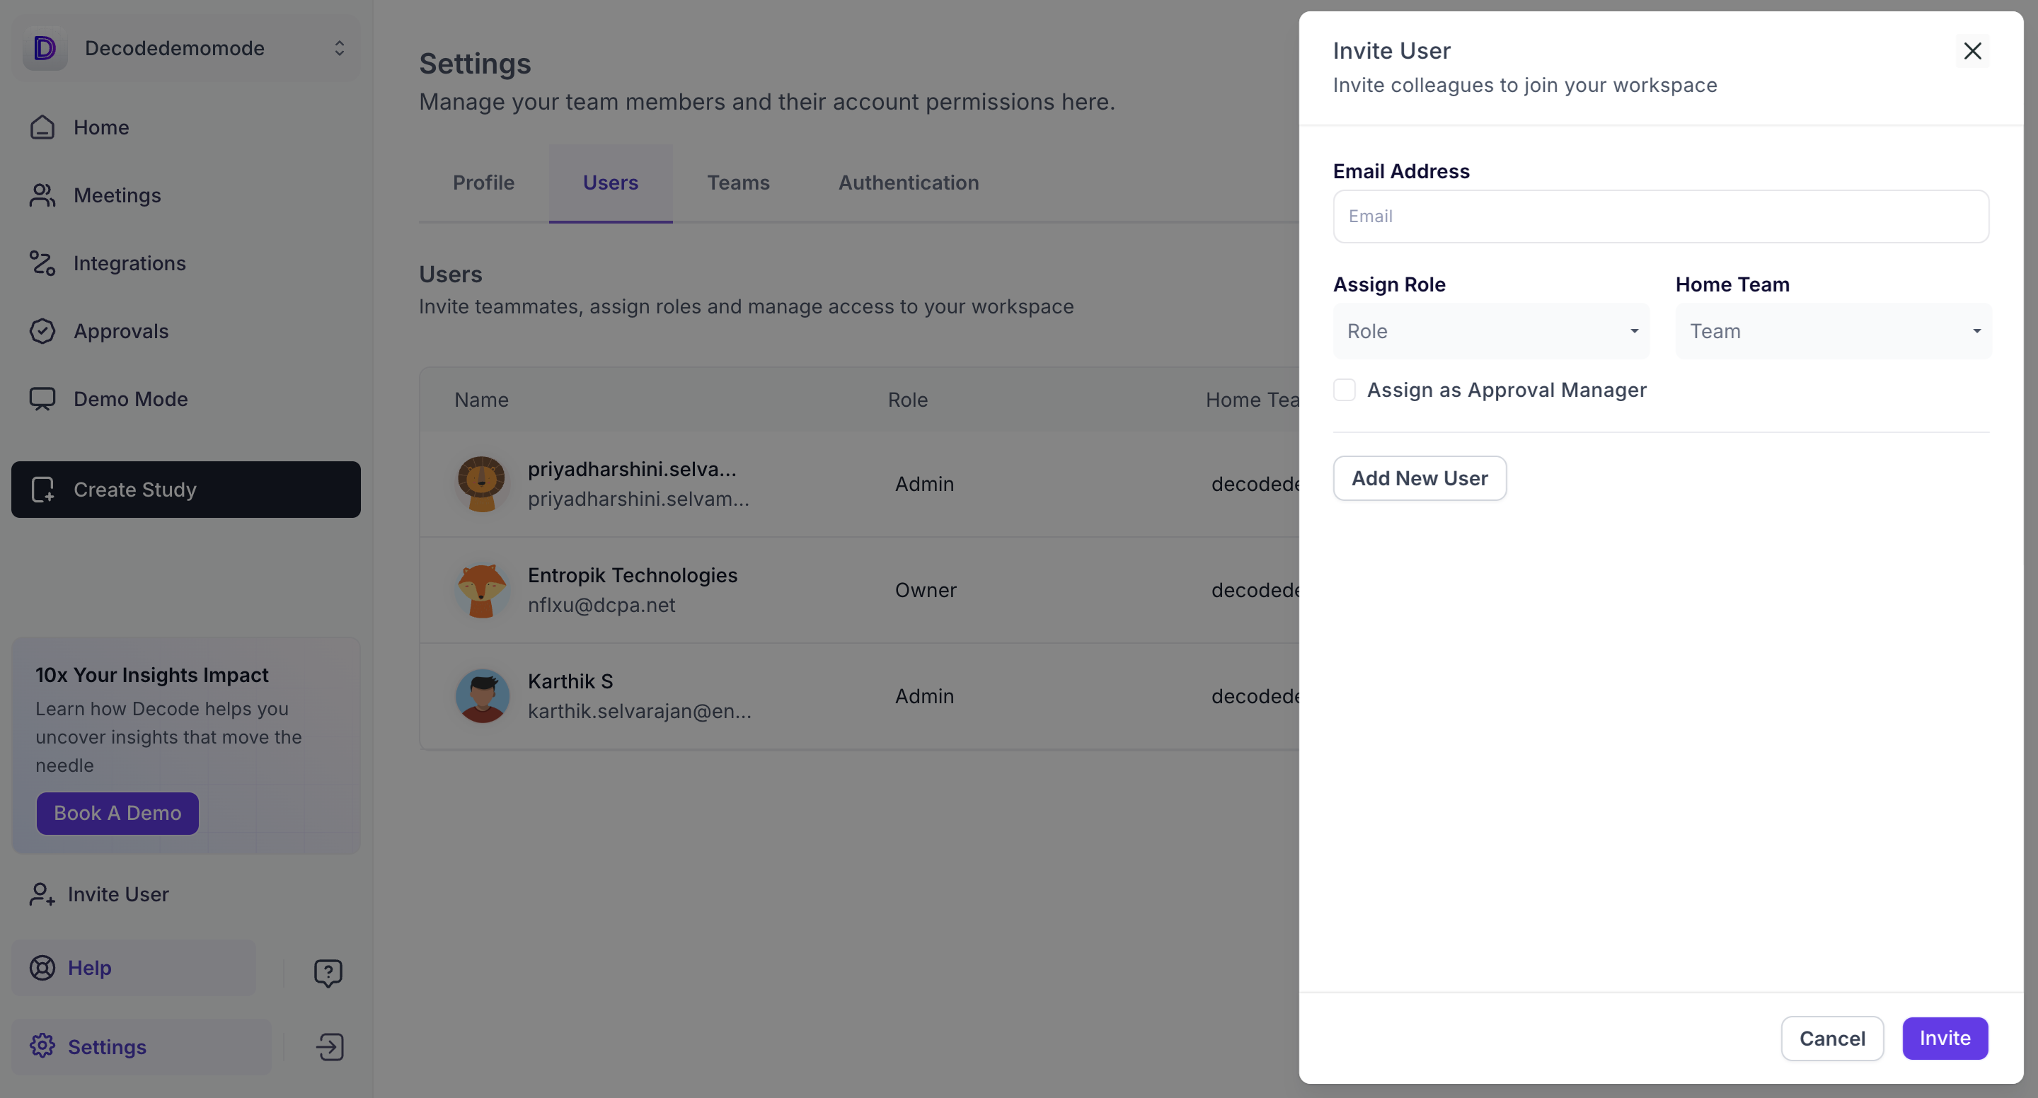This screenshot has height=1098, width=2038.
Task: Click the Add New User button
Action: (1419, 478)
